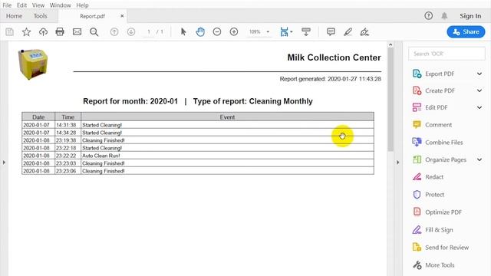The width and height of the screenshot is (491, 276).
Task: Open the zoom level dropdown arrow
Action: [268, 31]
